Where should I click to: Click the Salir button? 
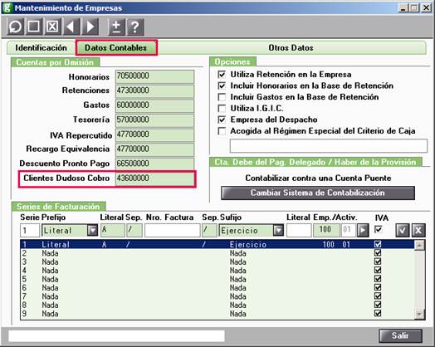(401, 335)
